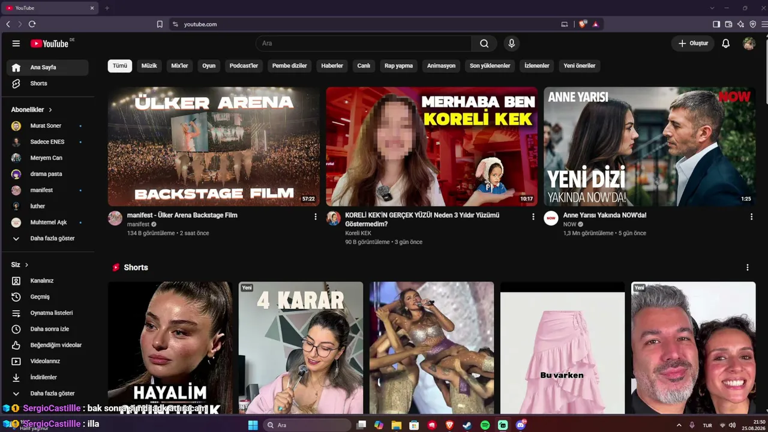Open the Koreli KEK channel link
The height and width of the screenshot is (432, 768).
358,233
